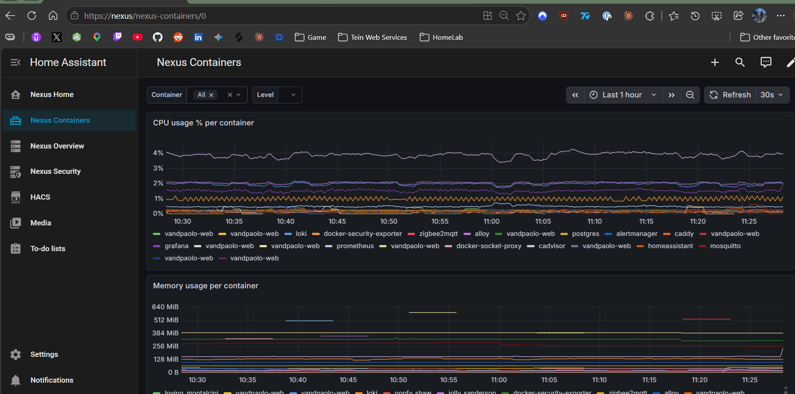The height and width of the screenshot is (394, 795).
Task: Open browser profile avatar
Action: [759, 16]
